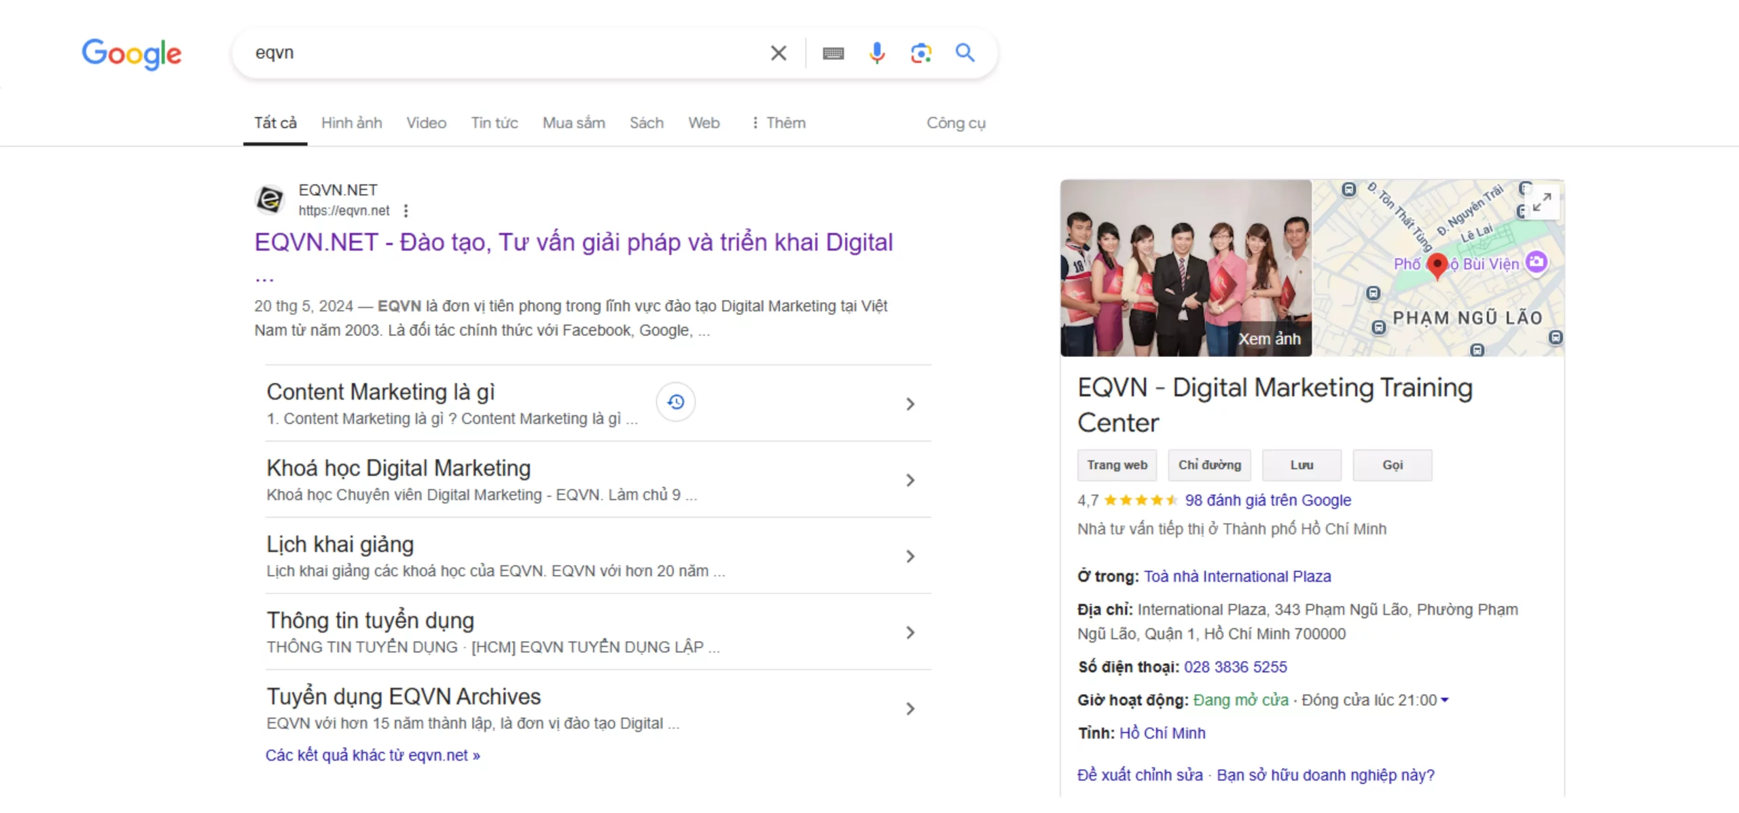The height and width of the screenshot is (813, 1739).
Task: Expand the Lịch khai giảng sitelink chevron
Action: [x=910, y=556]
